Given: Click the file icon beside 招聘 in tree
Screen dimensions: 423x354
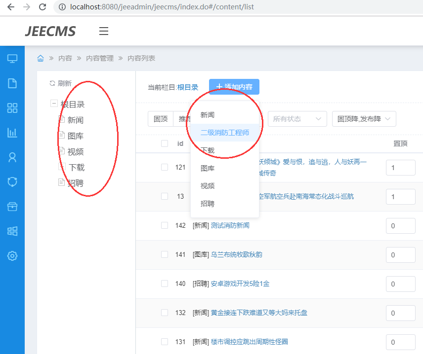Looking at the screenshot, I should tap(61, 182).
